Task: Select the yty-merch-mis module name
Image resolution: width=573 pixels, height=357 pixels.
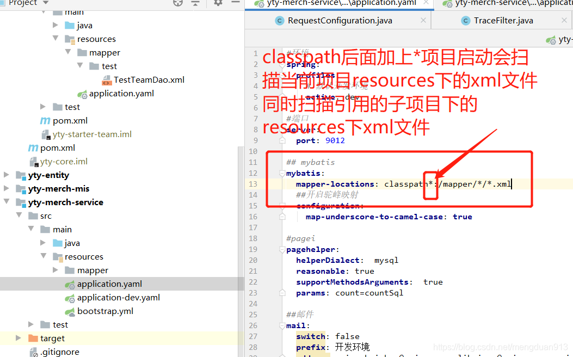Action: coord(59,189)
